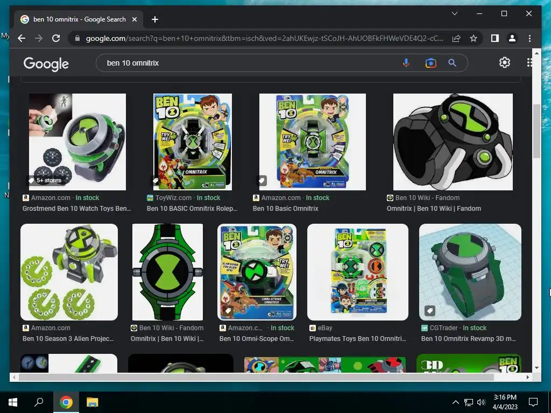
Task: Open Omnitrix | Ben 10 Wiki | Fandom link
Action: (x=434, y=208)
